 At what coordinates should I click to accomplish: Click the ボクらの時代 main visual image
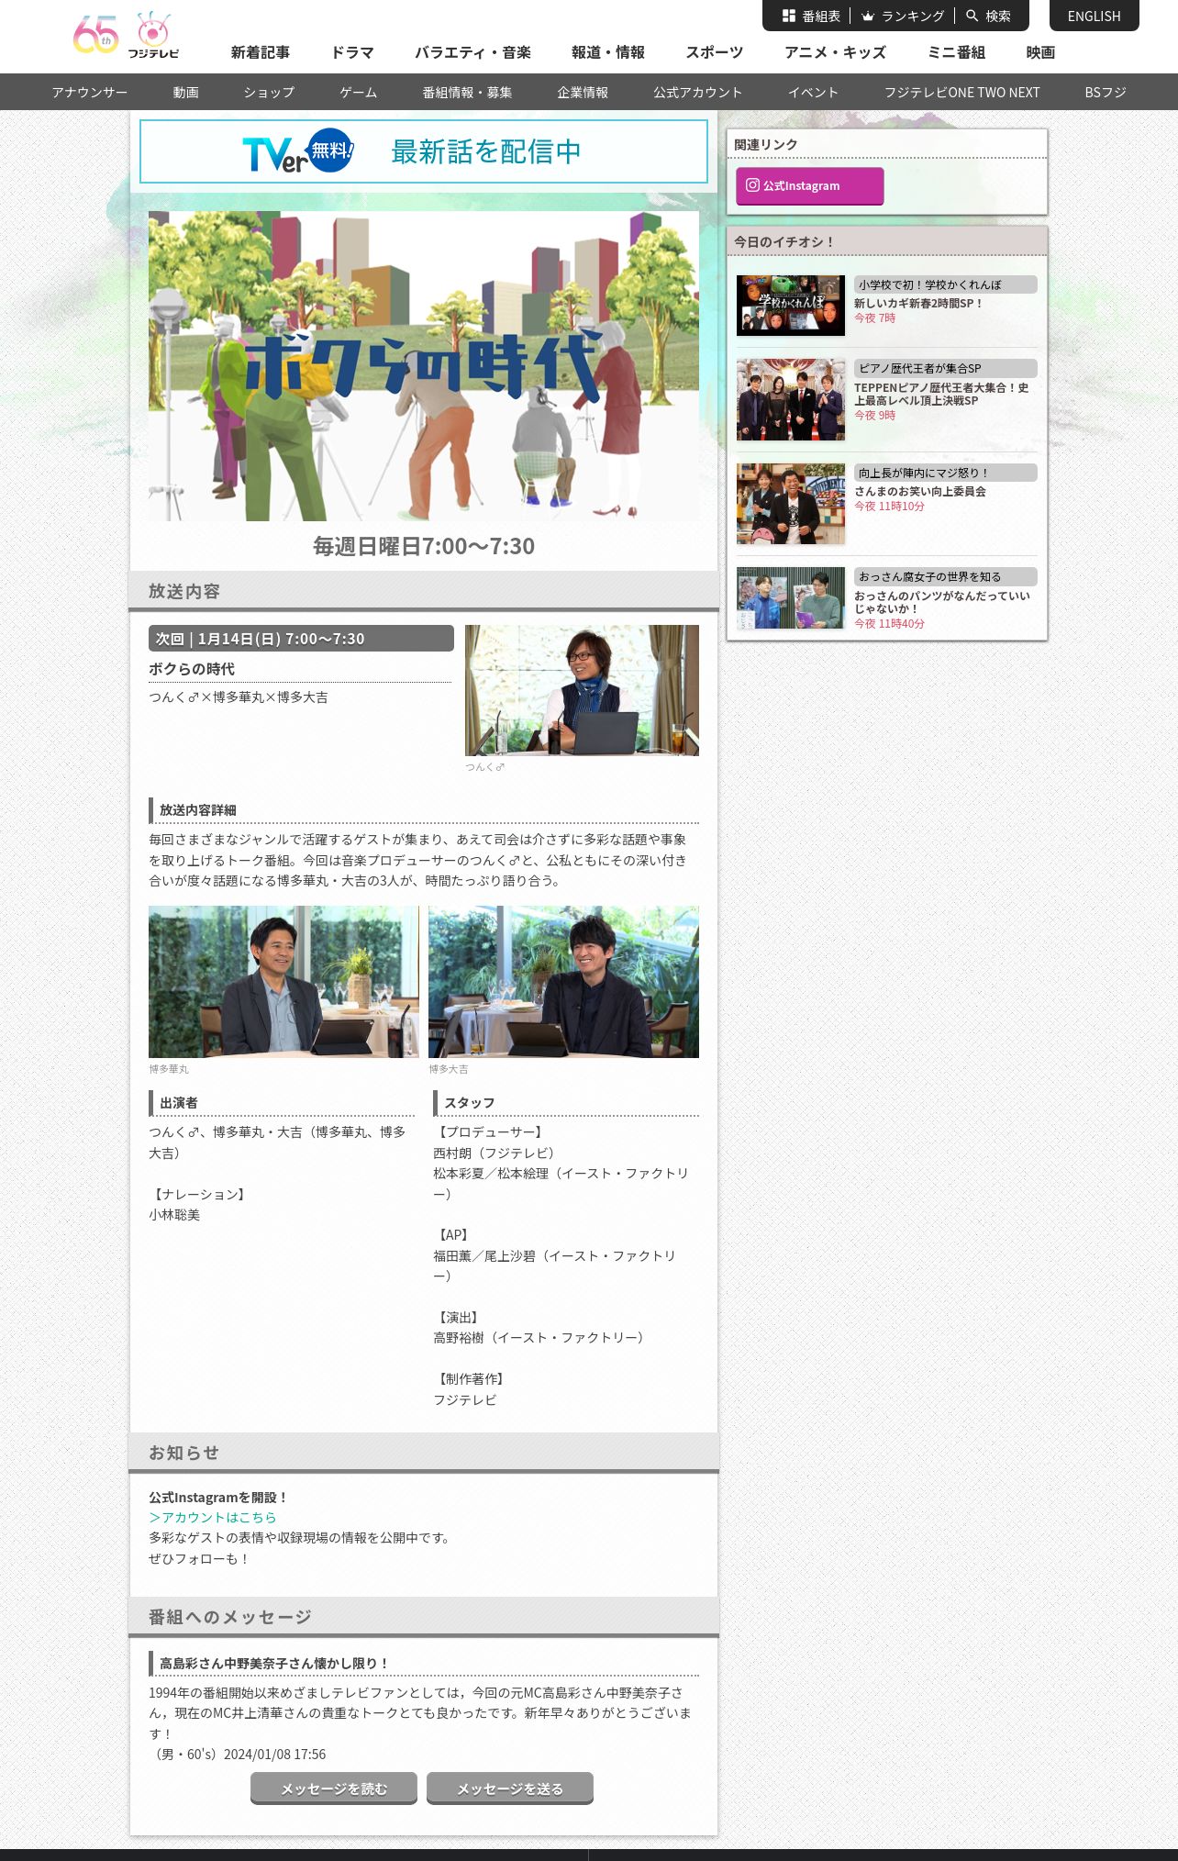coord(424,366)
